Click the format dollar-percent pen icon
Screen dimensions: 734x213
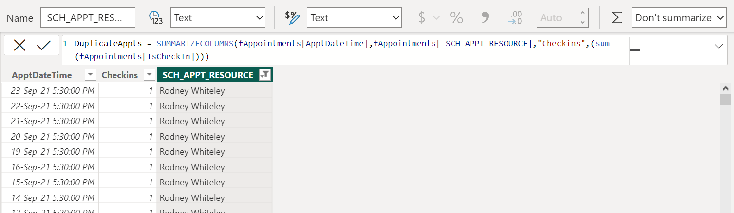pyautogui.click(x=292, y=18)
